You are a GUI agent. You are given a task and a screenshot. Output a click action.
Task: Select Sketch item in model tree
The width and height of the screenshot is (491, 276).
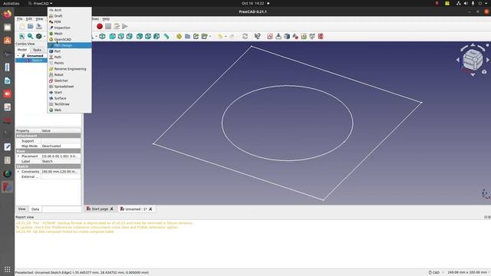click(x=37, y=61)
